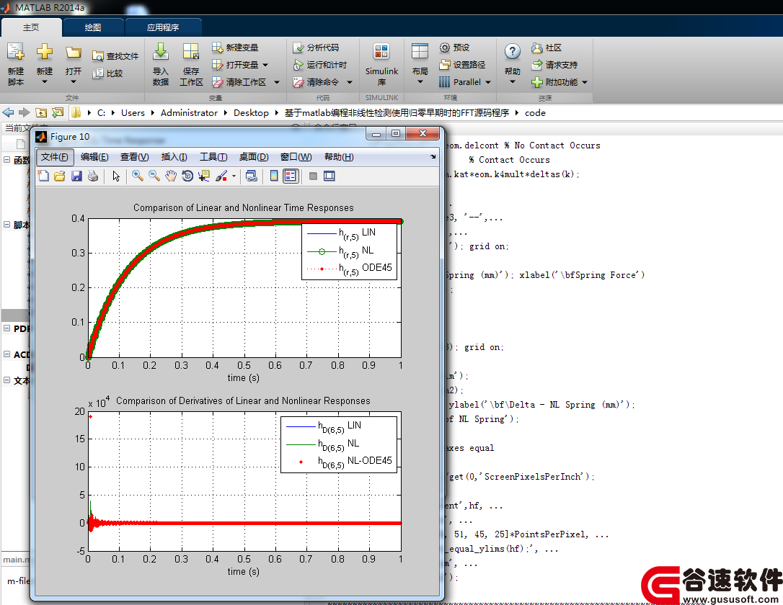Open 文件(F) menu in Figure 10
The height and width of the screenshot is (605, 783).
[54, 157]
